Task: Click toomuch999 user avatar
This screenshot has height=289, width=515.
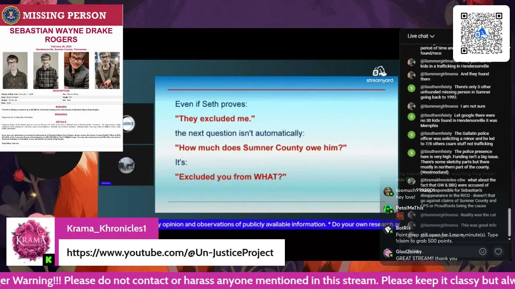Action: [x=388, y=192]
